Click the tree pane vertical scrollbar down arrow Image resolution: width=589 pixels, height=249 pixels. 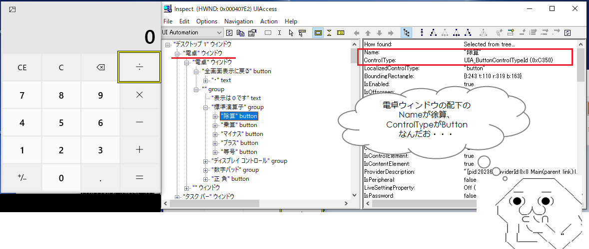(355, 195)
